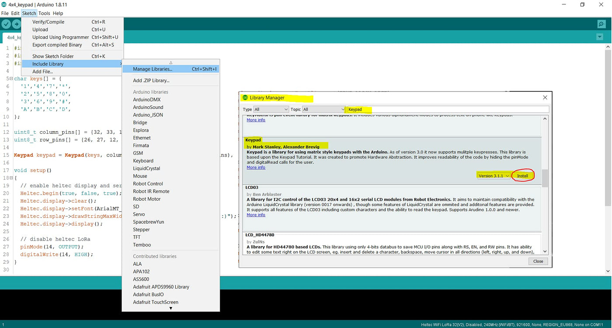
Task: Open the Type filter dropdown
Action: tap(271, 109)
